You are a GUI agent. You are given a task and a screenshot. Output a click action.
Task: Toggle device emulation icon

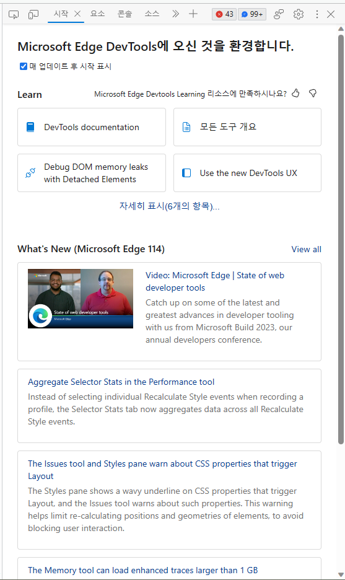click(x=33, y=14)
